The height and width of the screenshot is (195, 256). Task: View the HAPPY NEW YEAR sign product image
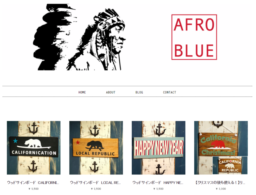(x=158, y=148)
